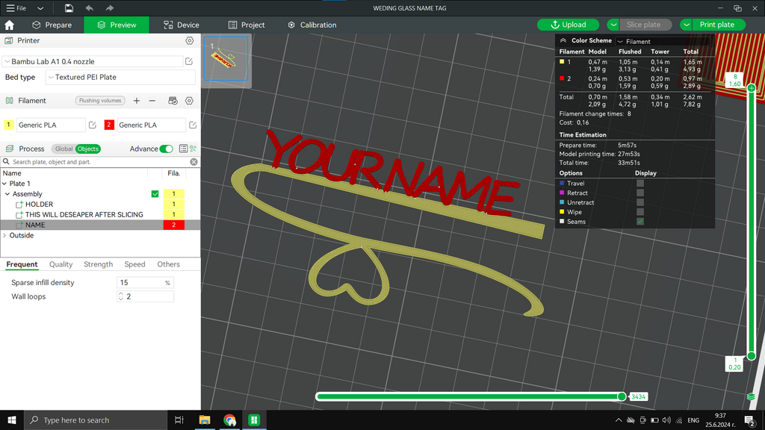Click the Print plate button
Image resolution: width=765 pixels, height=430 pixels.
(x=719, y=25)
